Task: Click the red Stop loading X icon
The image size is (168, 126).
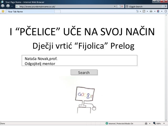Action: (x=122, y=6)
